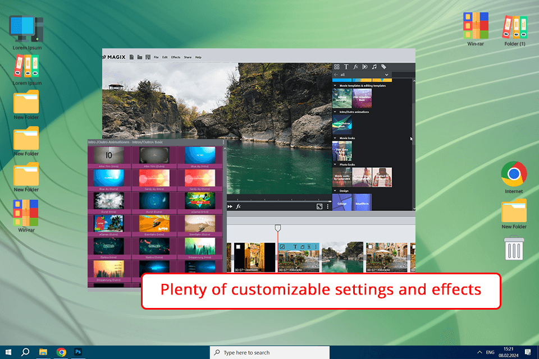Open the Effects menu

pos(176,57)
